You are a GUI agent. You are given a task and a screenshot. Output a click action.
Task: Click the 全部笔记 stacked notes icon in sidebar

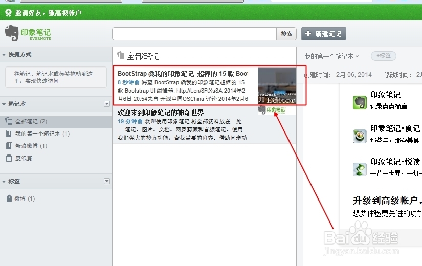click(x=9, y=121)
